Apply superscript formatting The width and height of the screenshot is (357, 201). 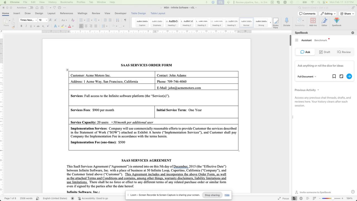pyautogui.click(x=48, y=26)
